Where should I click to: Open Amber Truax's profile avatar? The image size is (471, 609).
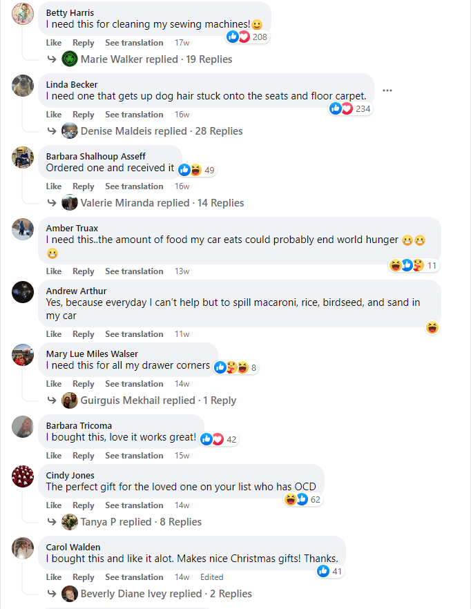[x=23, y=229]
